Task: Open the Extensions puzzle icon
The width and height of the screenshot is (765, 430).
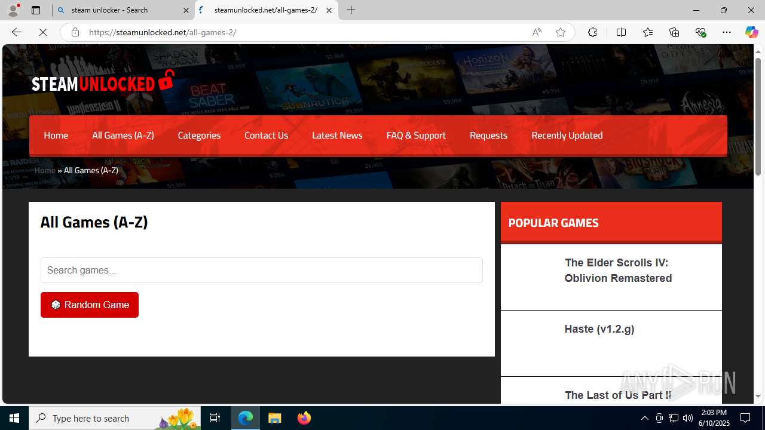Action: tap(592, 32)
